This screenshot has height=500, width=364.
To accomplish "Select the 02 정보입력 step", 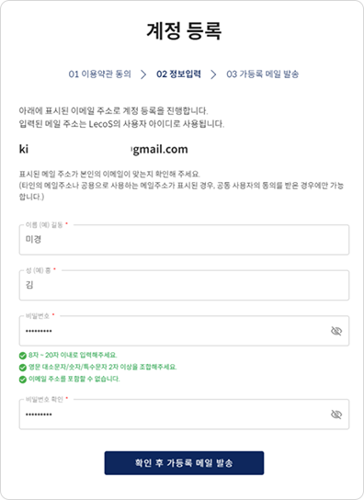I will pyautogui.click(x=178, y=74).
